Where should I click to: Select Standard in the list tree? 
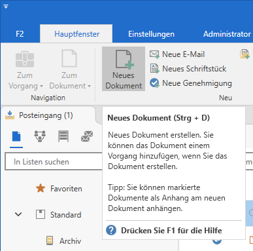[x=65, y=215]
